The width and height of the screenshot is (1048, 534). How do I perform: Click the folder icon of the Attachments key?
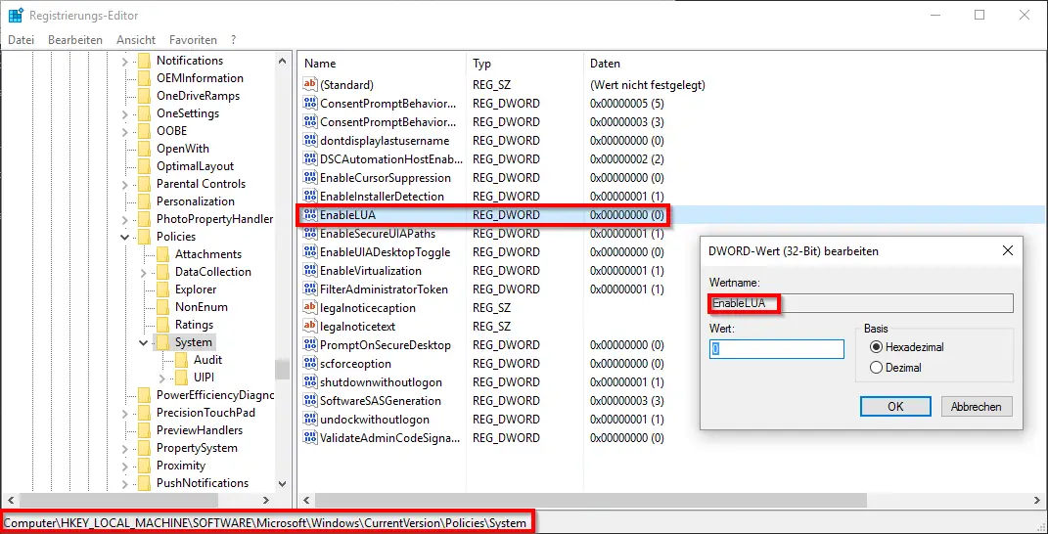click(x=162, y=254)
